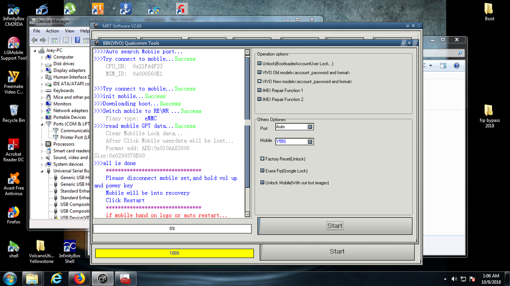Expand the Monitors tree node

[42, 104]
